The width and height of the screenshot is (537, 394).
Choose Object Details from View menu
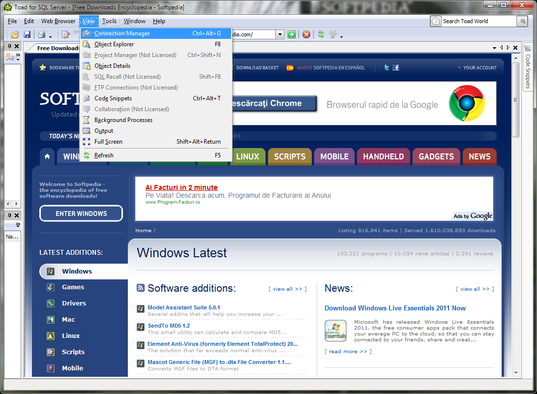point(156,66)
